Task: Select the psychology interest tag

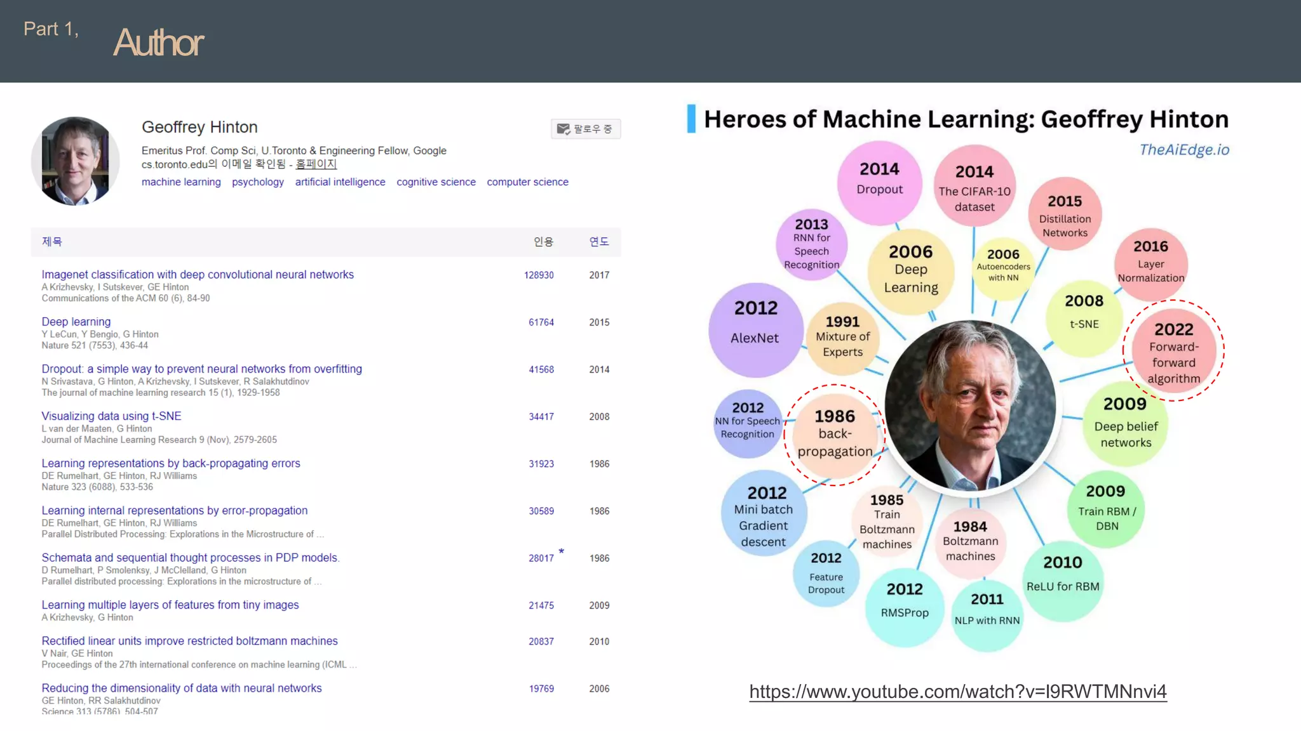Action: 258,182
